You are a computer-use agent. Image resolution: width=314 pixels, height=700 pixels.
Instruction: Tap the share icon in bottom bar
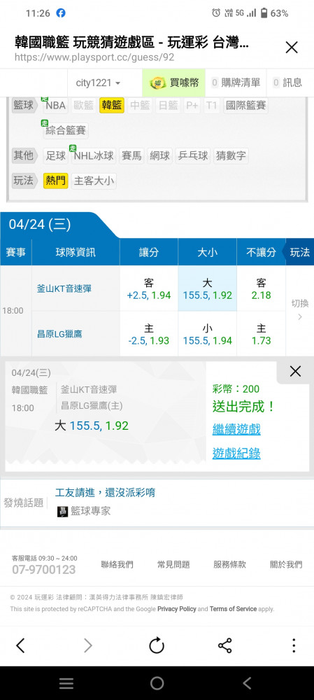coord(224,645)
